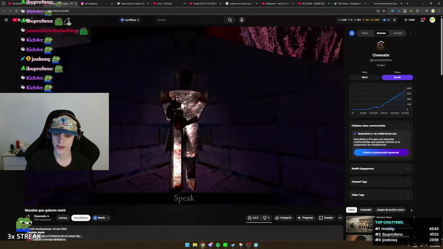The width and height of the screenshot is (443, 249).
Task: Mute the playing tab's speaker icon
Action: coord(72,3)
